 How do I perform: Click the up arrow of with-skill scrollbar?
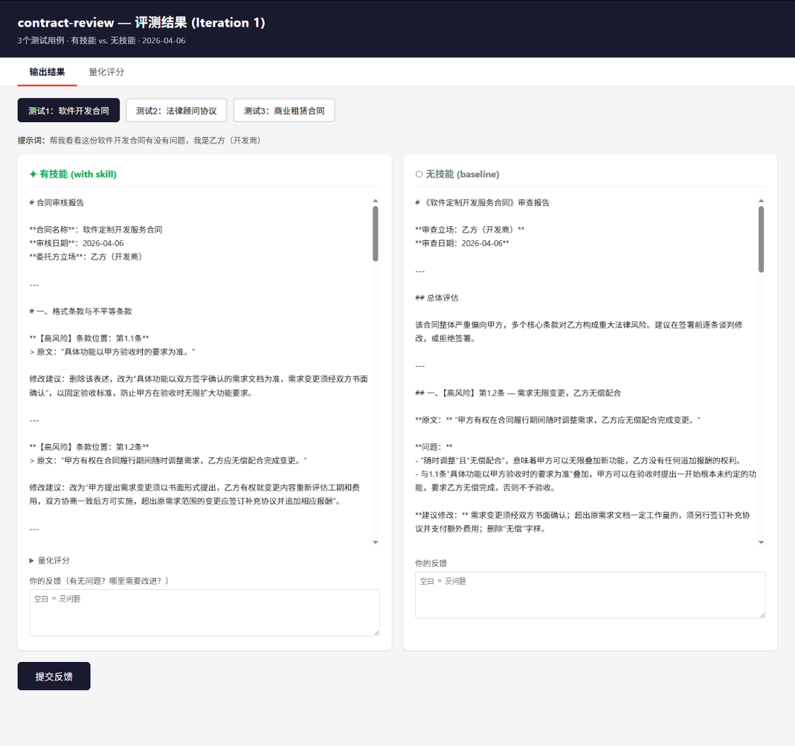[x=375, y=201]
